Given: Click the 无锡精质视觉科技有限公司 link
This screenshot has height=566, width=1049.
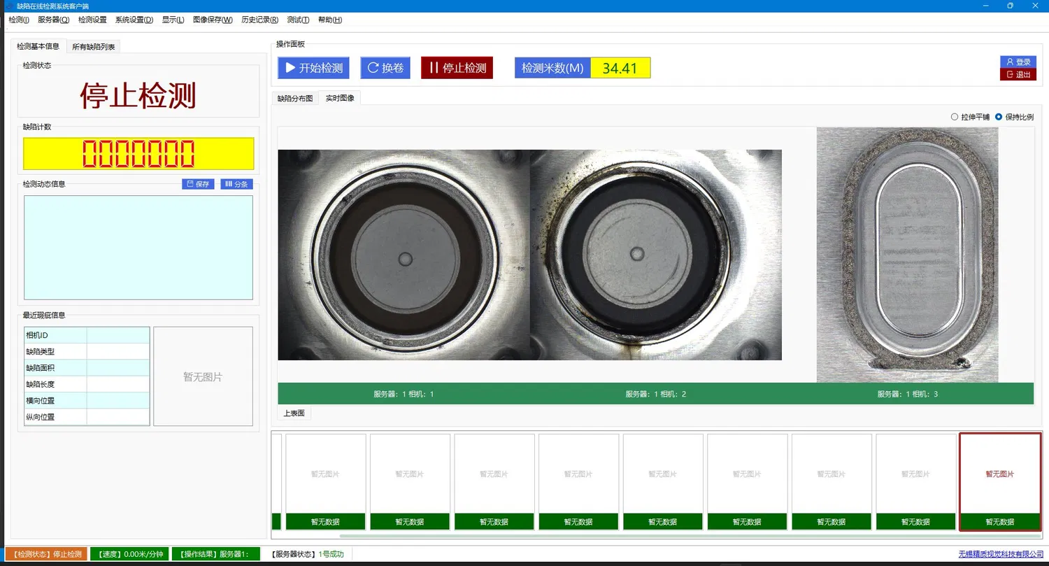Looking at the screenshot, I should (x=1001, y=554).
